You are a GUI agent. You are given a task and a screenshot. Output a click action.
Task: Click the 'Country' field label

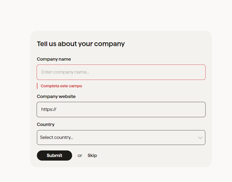(x=46, y=124)
